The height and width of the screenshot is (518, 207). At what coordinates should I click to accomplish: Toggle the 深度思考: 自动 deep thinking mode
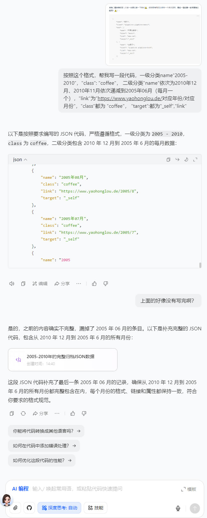coord(60,508)
